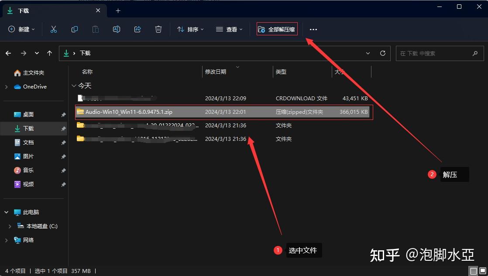
Task: Select the last folder in list
Action: 223,139
